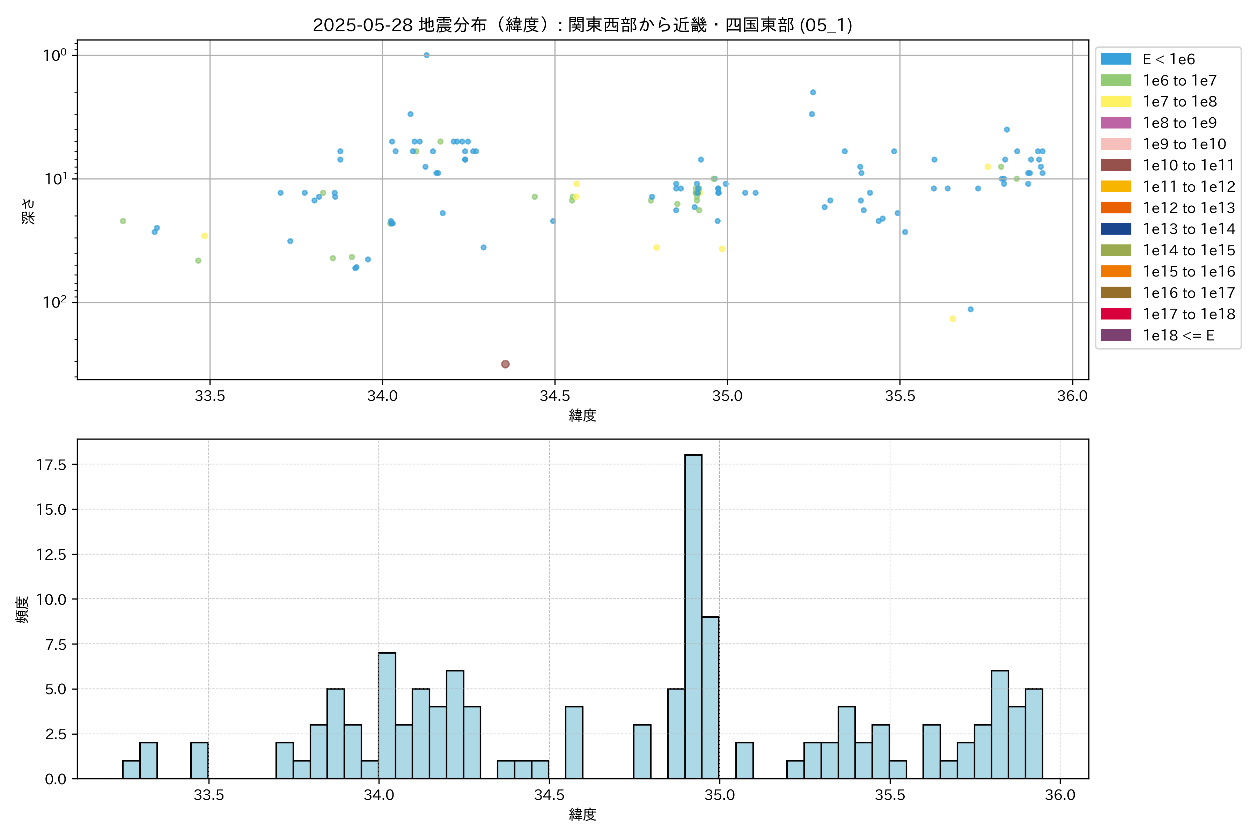Click the yellow 1e7 to 1e8 swatch
The height and width of the screenshot is (838, 1257).
click(x=1116, y=102)
